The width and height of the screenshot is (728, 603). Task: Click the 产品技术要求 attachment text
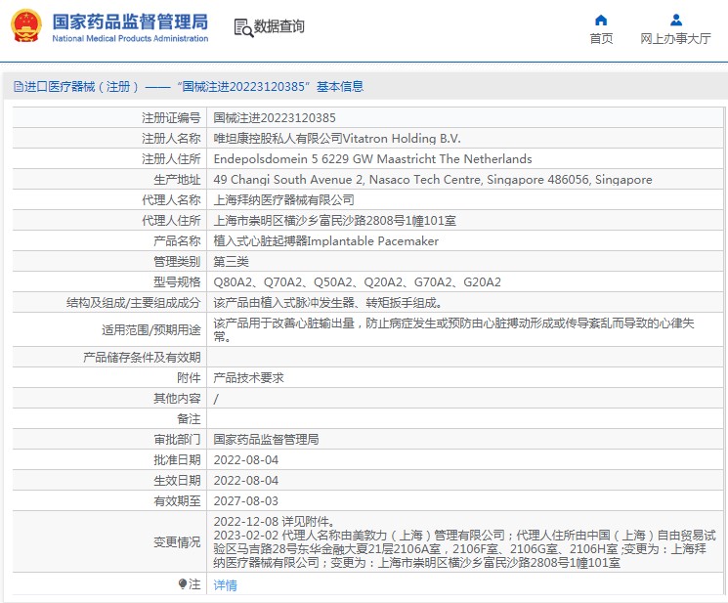[x=248, y=377]
